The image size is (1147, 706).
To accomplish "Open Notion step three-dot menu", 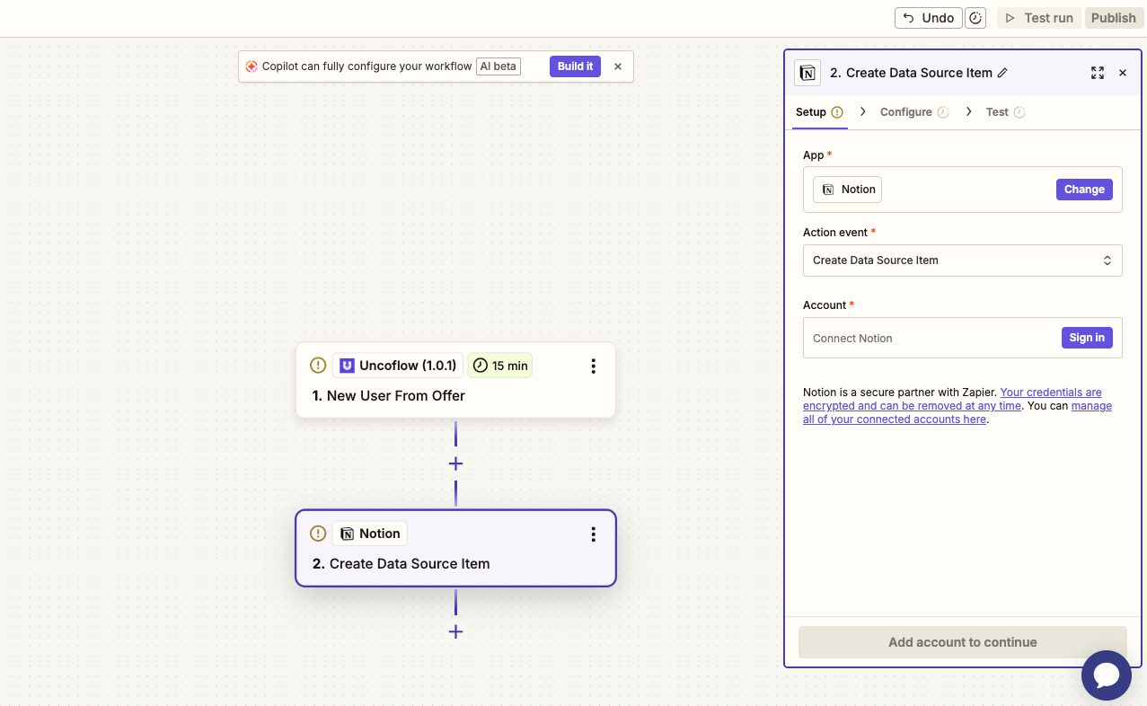I will click(593, 534).
